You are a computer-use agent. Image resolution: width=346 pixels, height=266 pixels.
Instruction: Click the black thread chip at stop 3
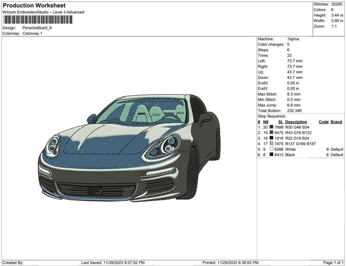(x=271, y=138)
